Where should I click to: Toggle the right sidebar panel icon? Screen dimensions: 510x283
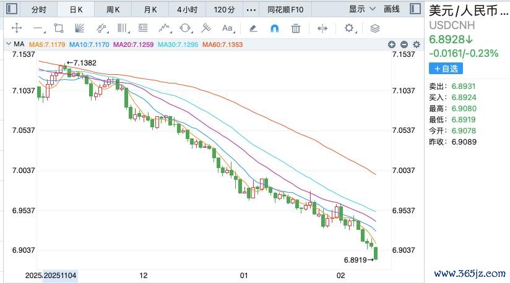pos(415,9)
